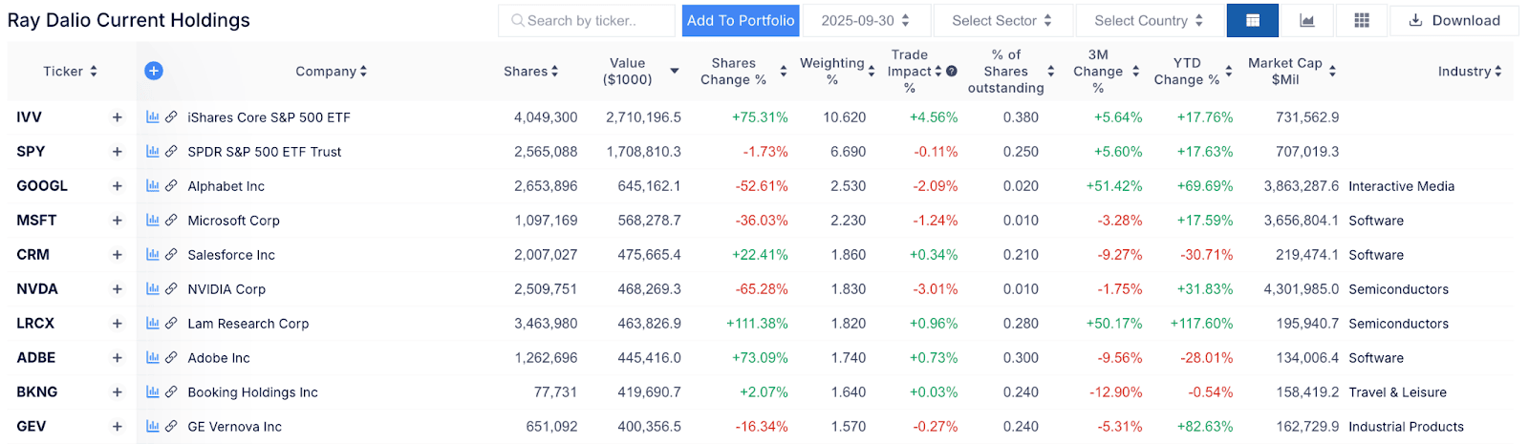This screenshot has height=444, width=1529.
Task: Click the Download button
Action: click(1454, 21)
